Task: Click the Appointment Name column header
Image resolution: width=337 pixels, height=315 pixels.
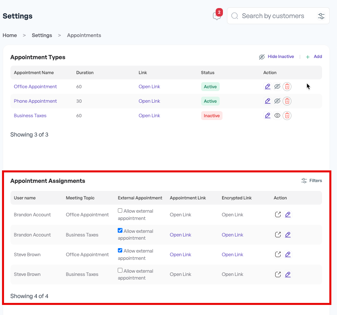Action: coord(34,73)
